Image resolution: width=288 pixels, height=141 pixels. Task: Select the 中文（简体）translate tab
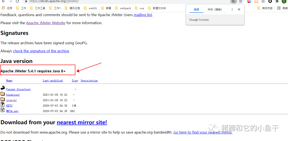point(215,10)
